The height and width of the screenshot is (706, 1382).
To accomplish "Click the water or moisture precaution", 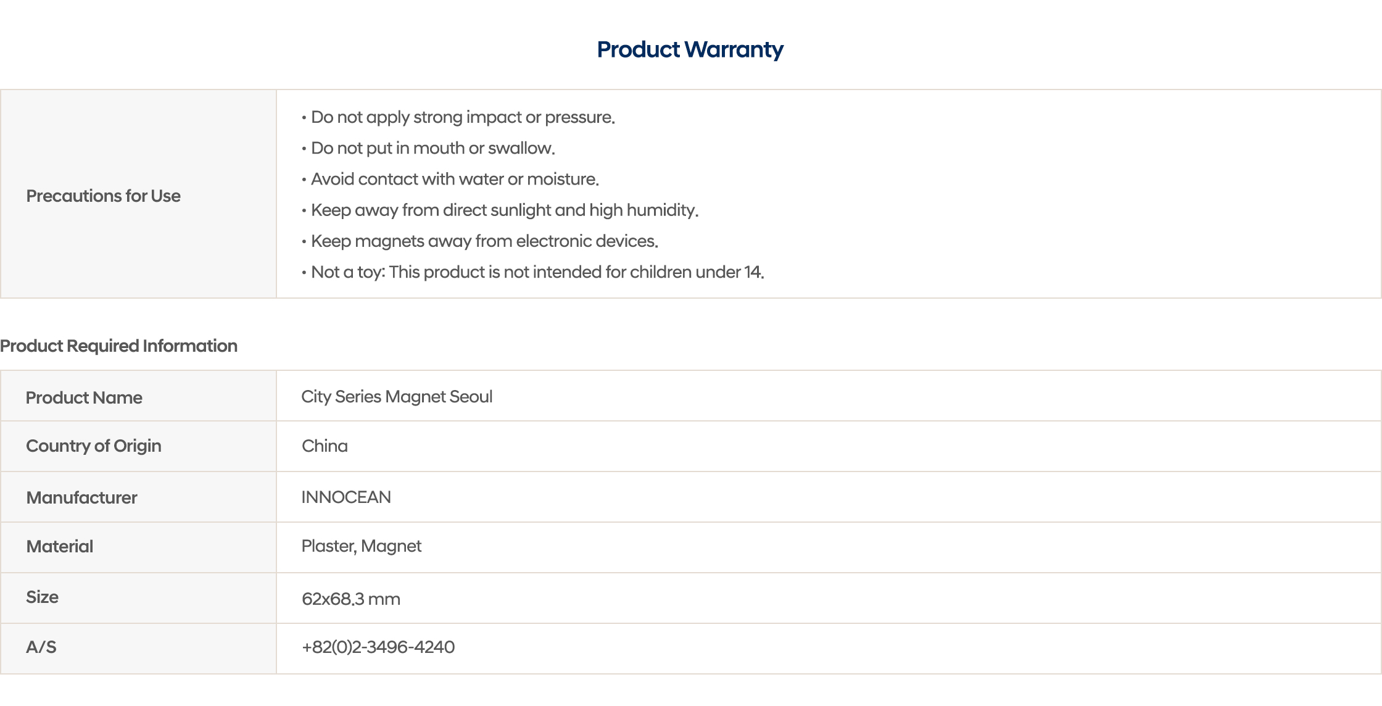I will pos(455,179).
